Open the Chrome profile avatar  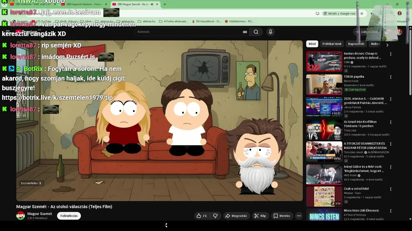click(399, 13)
